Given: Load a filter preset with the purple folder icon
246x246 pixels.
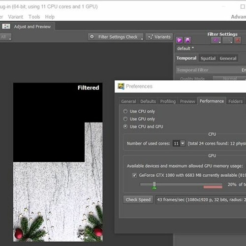Looking at the screenshot, I should pyautogui.click(x=180, y=40).
